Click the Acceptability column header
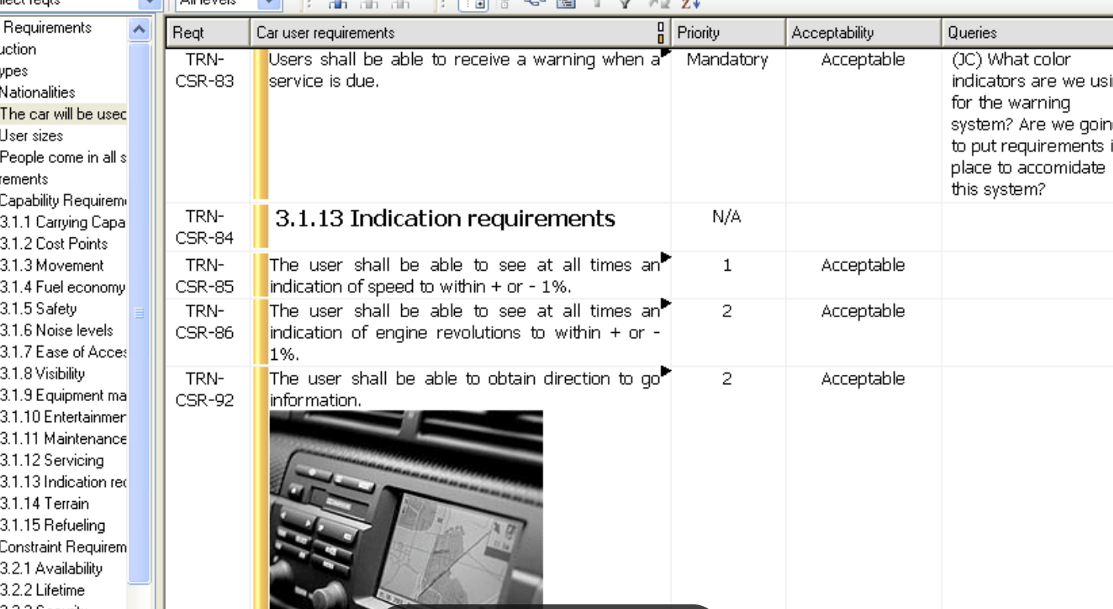The width and height of the screenshot is (1113, 609). (863, 33)
